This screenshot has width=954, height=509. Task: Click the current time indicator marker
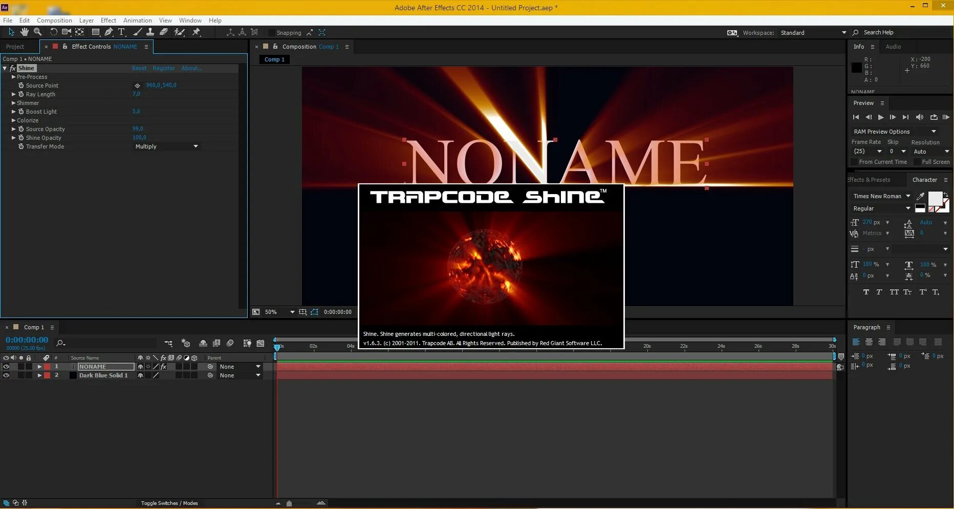tap(277, 347)
